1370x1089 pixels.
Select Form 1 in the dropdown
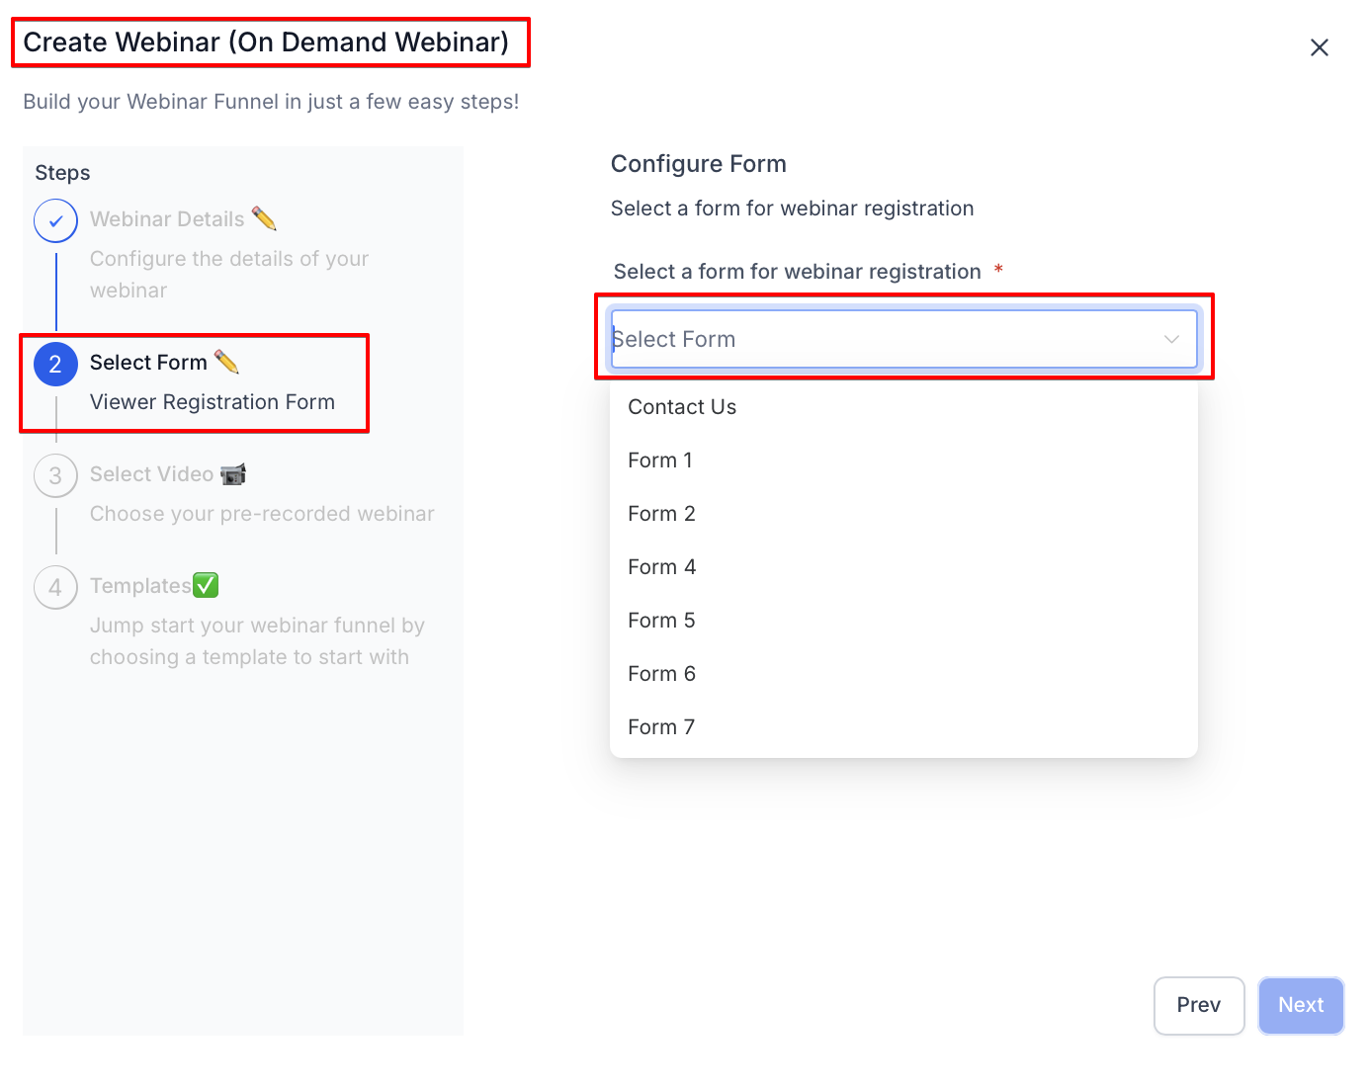660,461
